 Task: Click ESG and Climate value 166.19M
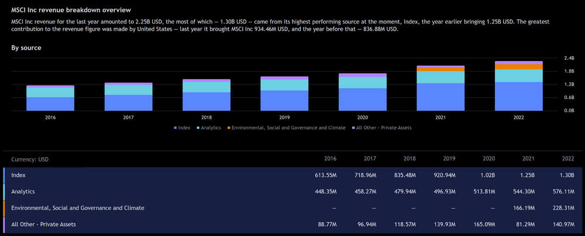524,208
